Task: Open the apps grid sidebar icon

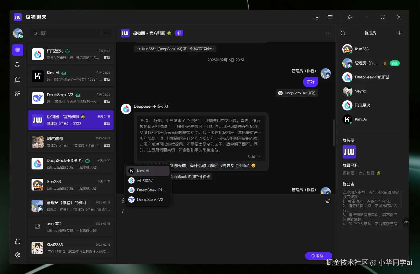Action: (x=18, y=94)
